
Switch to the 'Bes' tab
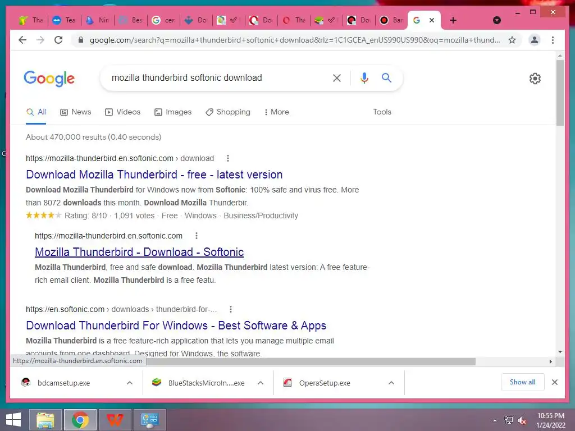click(130, 20)
